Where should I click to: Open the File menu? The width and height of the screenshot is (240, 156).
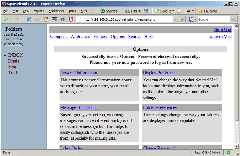coord(6,11)
